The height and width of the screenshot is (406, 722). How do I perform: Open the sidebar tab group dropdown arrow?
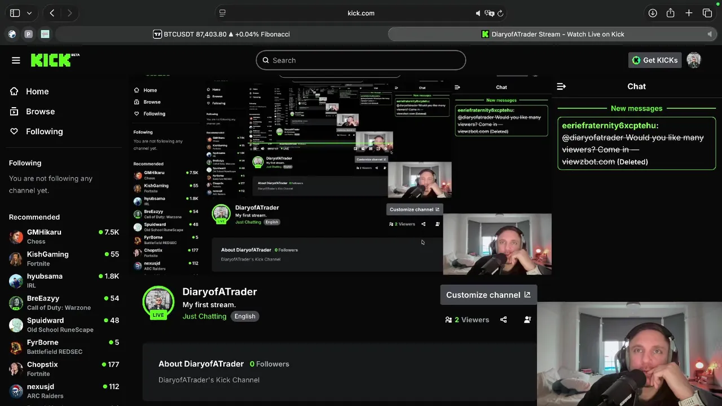pyautogui.click(x=29, y=13)
